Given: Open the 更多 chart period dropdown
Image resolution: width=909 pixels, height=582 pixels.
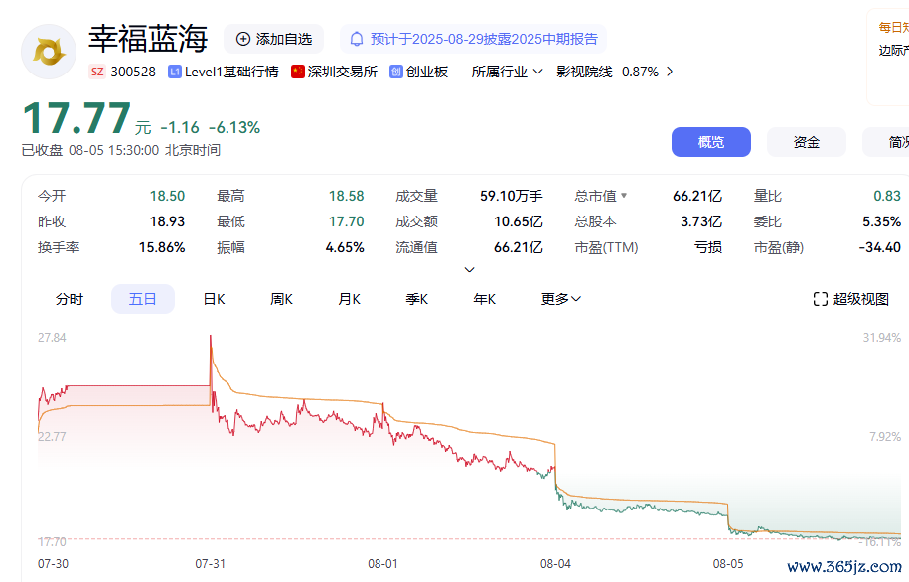Looking at the screenshot, I should 560,299.
